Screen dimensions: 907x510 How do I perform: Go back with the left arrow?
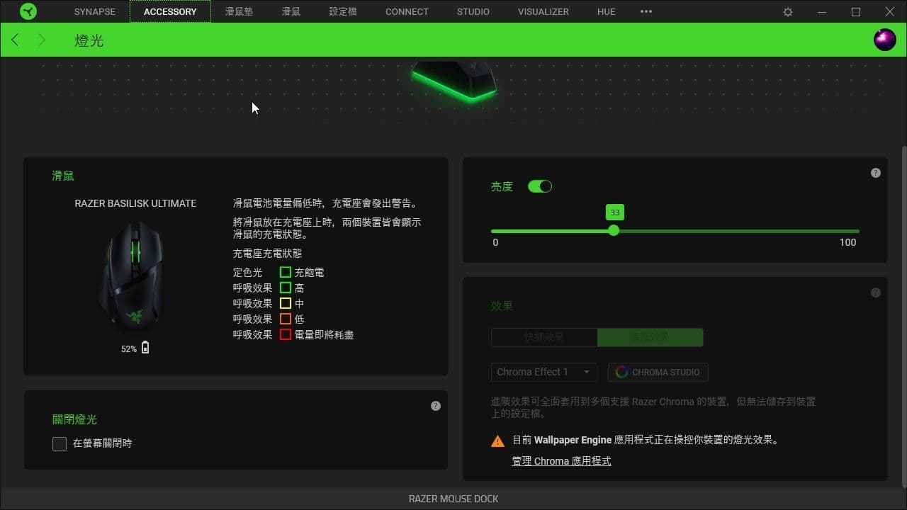point(16,40)
